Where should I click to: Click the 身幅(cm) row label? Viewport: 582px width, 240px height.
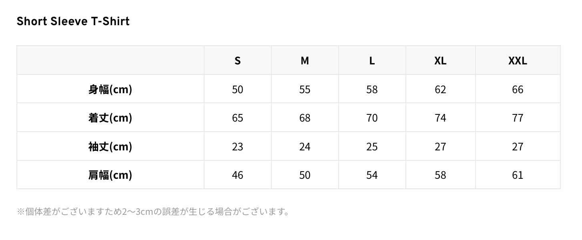coord(110,89)
